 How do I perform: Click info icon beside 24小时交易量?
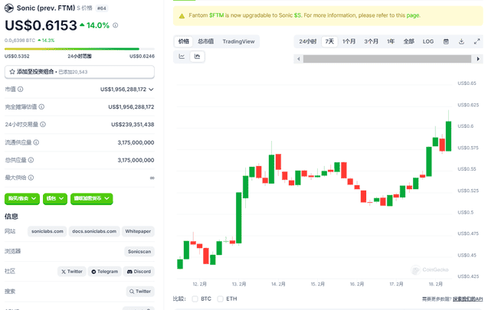[x=40, y=125]
